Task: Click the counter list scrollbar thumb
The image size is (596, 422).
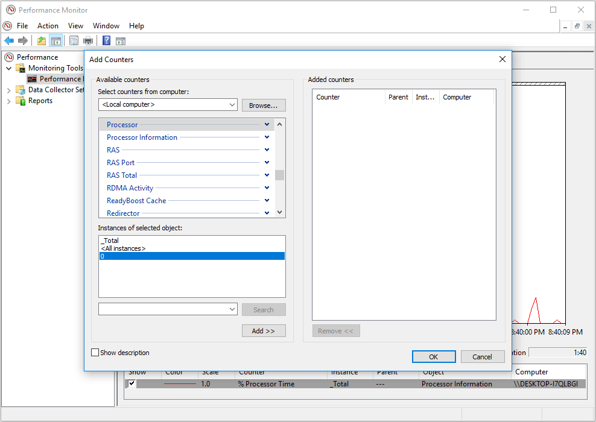Action: pos(280,175)
